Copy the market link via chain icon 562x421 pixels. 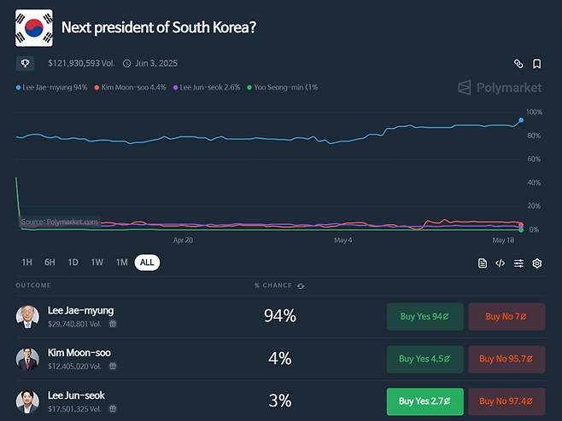pos(518,64)
